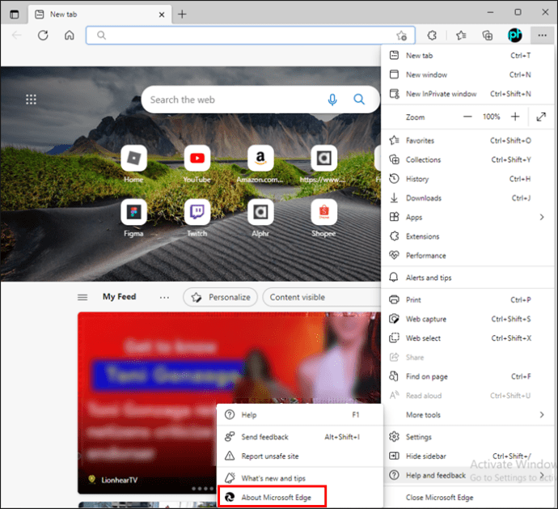Decrease zoom with minus button
The image size is (558, 509).
click(x=467, y=117)
